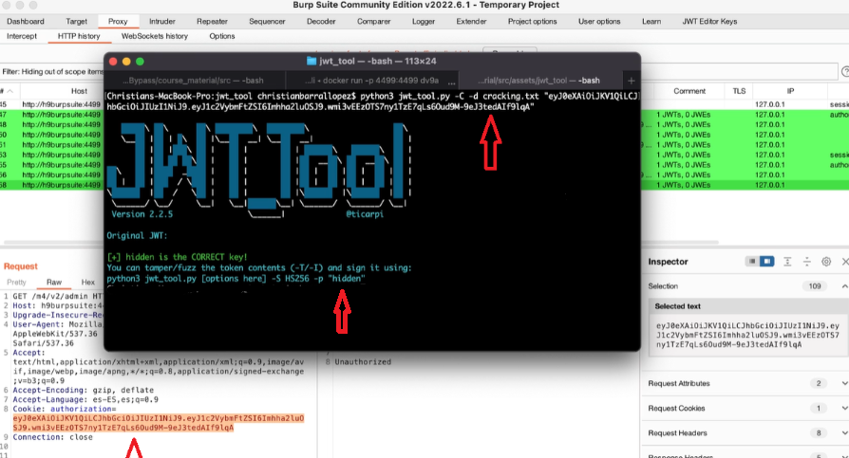Screen dimensions: 849x458
Task: Open the Sequencer tab
Action: pos(267,22)
